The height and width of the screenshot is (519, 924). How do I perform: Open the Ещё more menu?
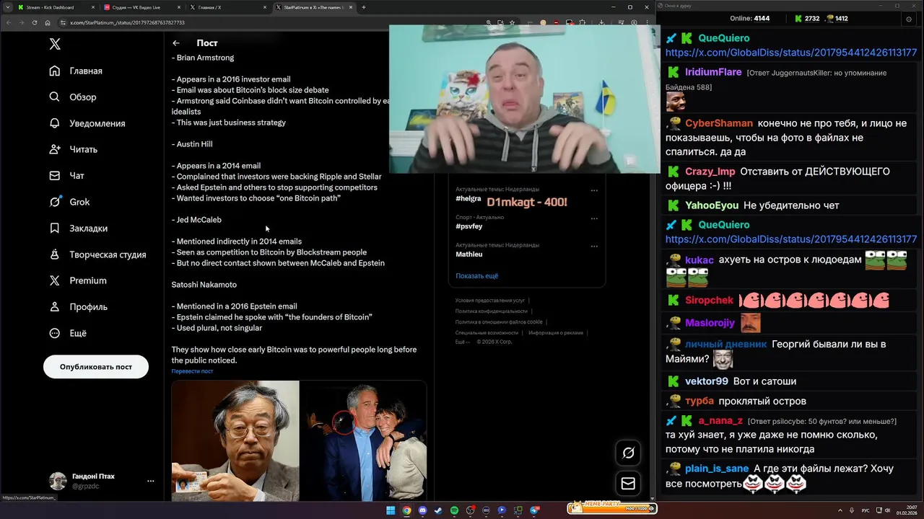click(69, 333)
